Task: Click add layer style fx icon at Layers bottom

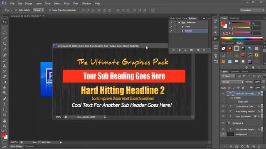Action: (x=231, y=147)
